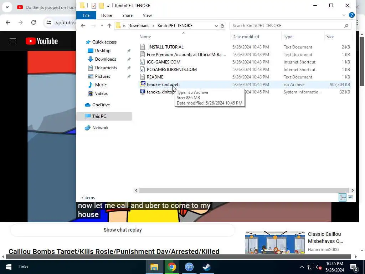Expand the ribbon with the chevron
Image resolution: width=365 pixels, height=274 pixels.
coord(344,15)
